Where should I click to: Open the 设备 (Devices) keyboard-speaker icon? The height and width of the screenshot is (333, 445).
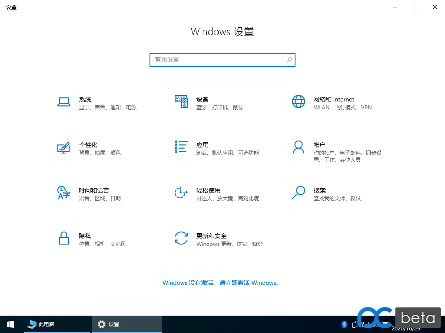tap(181, 101)
